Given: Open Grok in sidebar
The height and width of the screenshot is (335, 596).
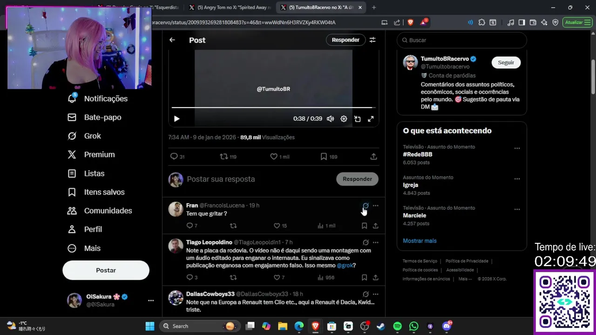Looking at the screenshot, I should pos(84,136).
